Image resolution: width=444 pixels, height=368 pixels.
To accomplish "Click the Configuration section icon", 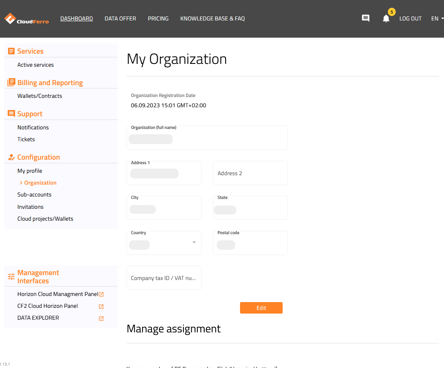I will [x=11, y=157].
